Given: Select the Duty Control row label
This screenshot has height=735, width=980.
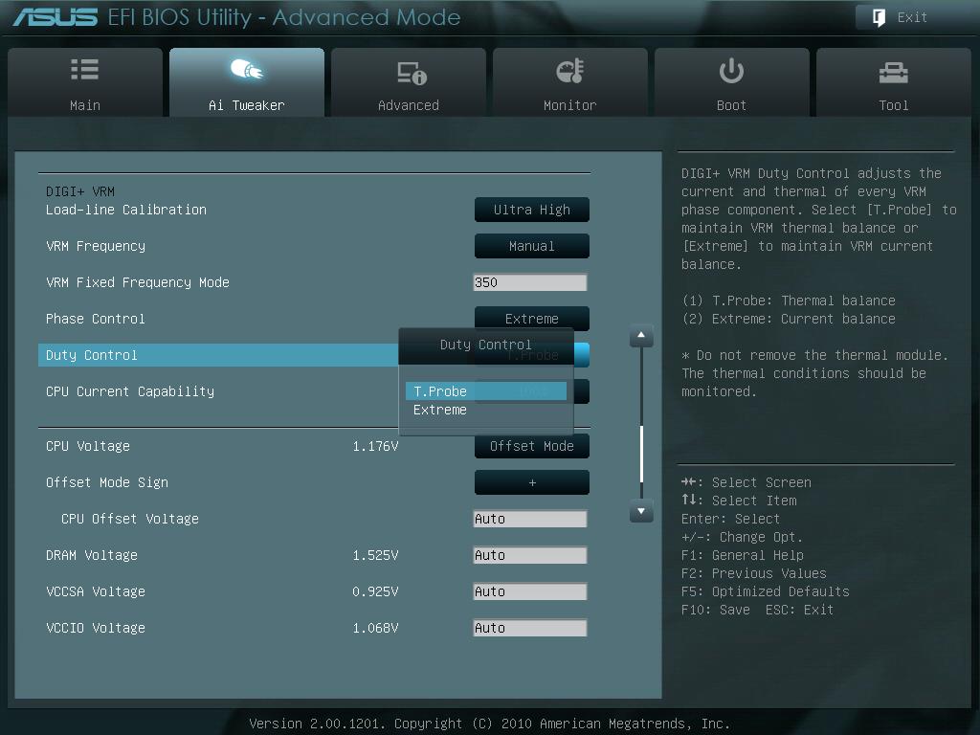Looking at the screenshot, I should click(91, 355).
